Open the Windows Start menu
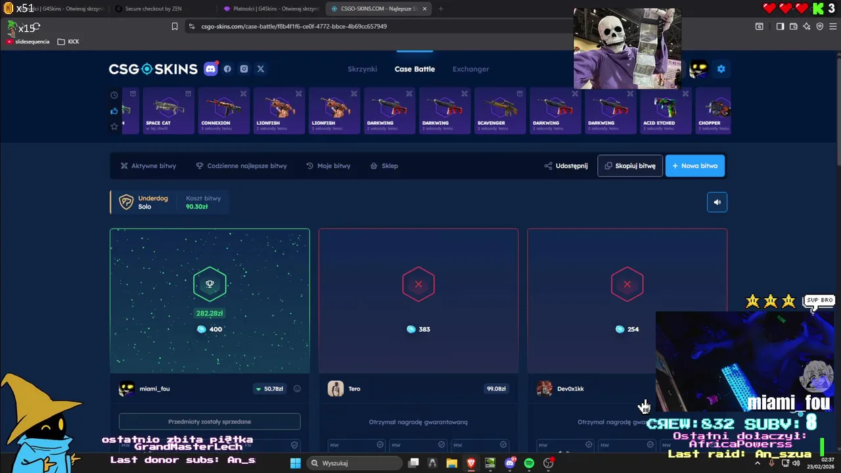The height and width of the screenshot is (473, 841). [x=295, y=463]
